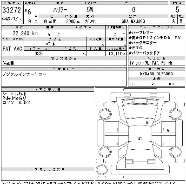
Task: Click the transmission text FAT AAC
Action: click(x=13, y=49)
